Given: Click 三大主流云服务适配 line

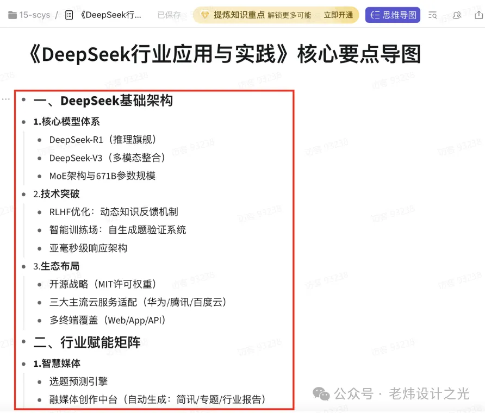Looking at the screenshot, I should tap(138, 302).
